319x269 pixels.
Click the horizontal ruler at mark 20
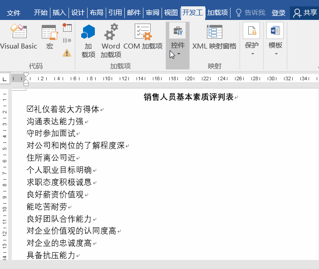pyautogui.click(x=190, y=78)
